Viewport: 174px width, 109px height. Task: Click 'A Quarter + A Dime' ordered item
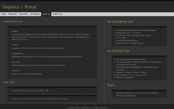pyautogui.click(x=131, y=72)
